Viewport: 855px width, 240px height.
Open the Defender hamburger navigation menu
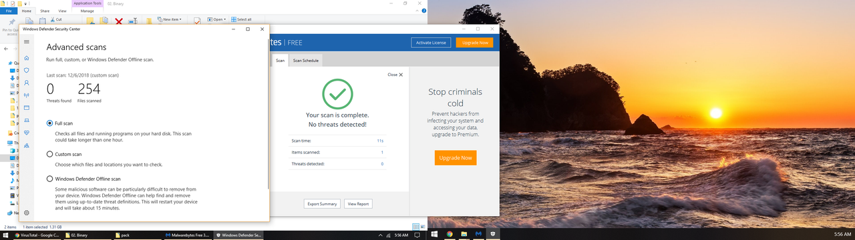(x=27, y=42)
